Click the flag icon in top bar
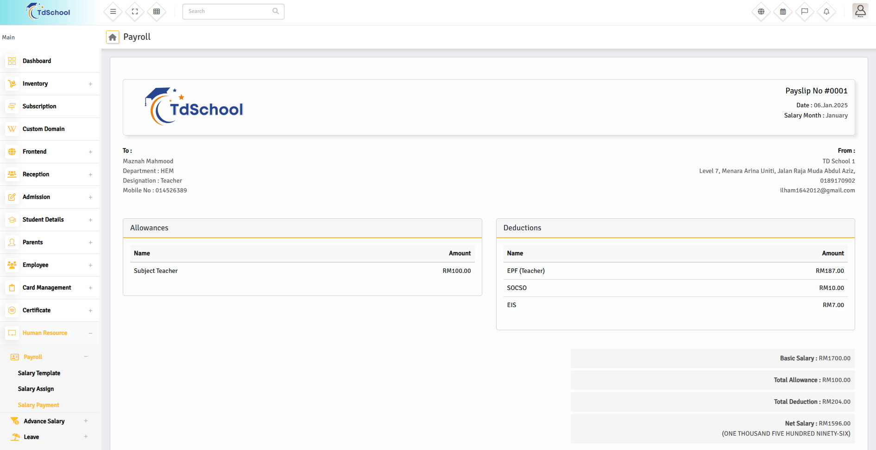The width and height of the screenshot is (876, 450). click(805, 12)
